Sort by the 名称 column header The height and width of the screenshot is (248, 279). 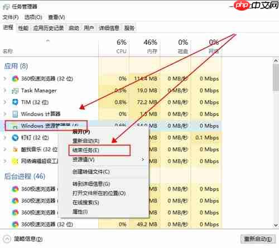[8, 51]
